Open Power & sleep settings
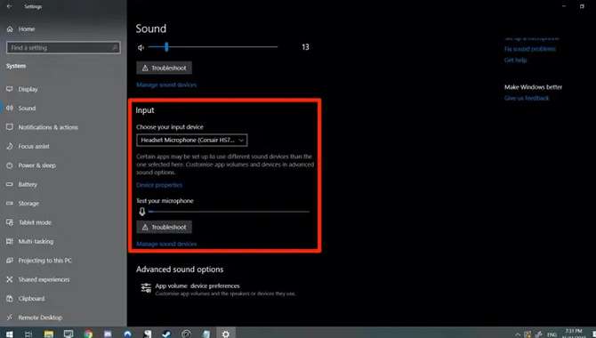Image resolution: width=596 pixels, height=338 pixels. pyautogui.click(x=31, y=165)
